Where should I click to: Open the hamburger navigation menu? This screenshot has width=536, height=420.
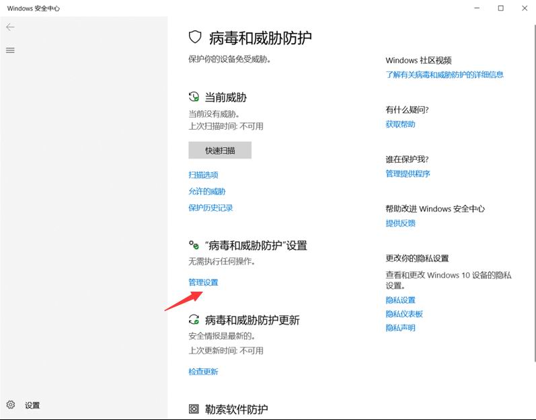click(10, 50)
